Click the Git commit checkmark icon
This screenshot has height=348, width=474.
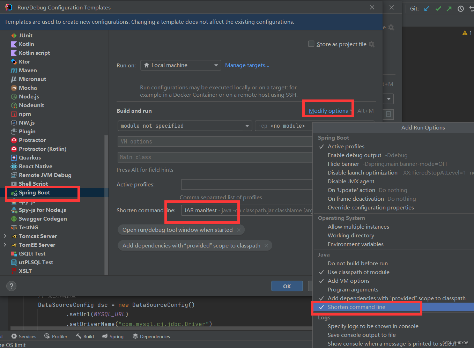pos(438,9)
